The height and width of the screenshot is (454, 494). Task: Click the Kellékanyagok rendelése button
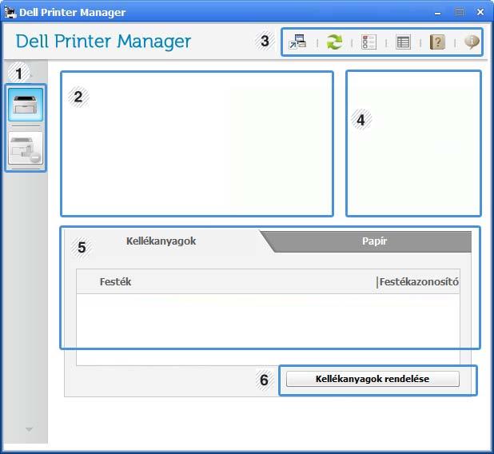[x=372, y=379]
